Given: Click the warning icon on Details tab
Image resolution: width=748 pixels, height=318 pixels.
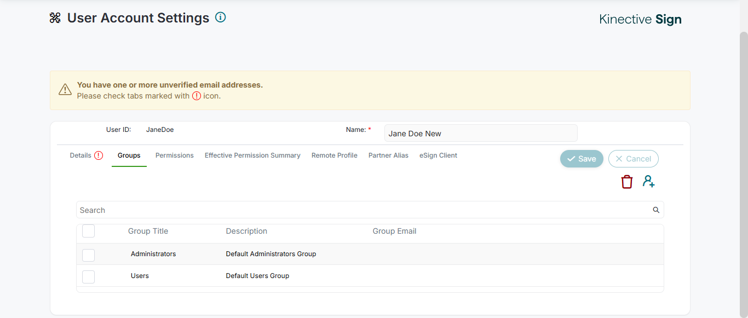Looking at the screenshot, I should [99, 155].
